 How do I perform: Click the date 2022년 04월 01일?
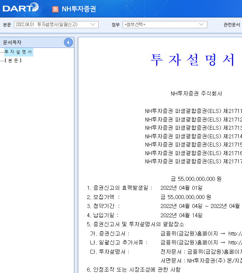click(x=181, y=188)
